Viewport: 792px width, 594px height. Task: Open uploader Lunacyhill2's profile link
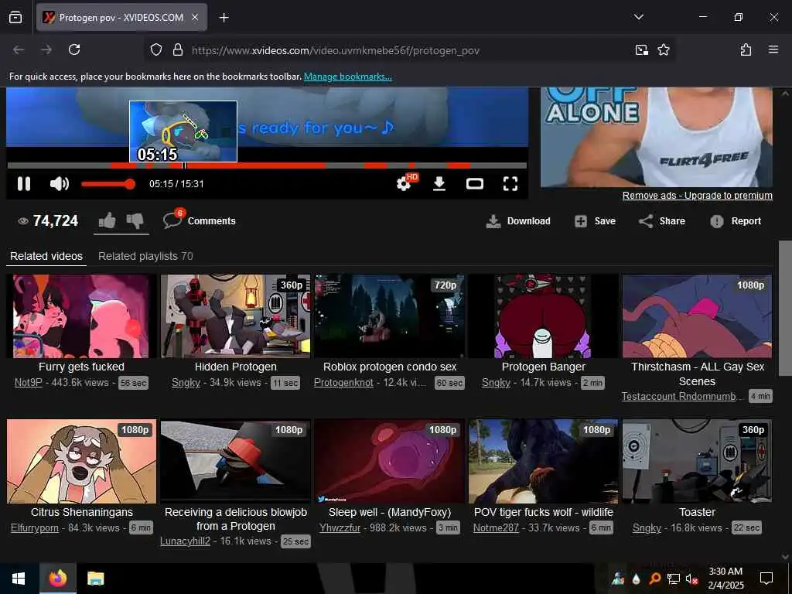[x=185, y=541]
